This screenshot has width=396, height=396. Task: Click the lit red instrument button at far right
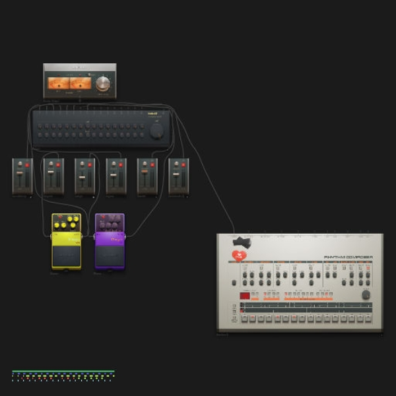click(368, 268)
